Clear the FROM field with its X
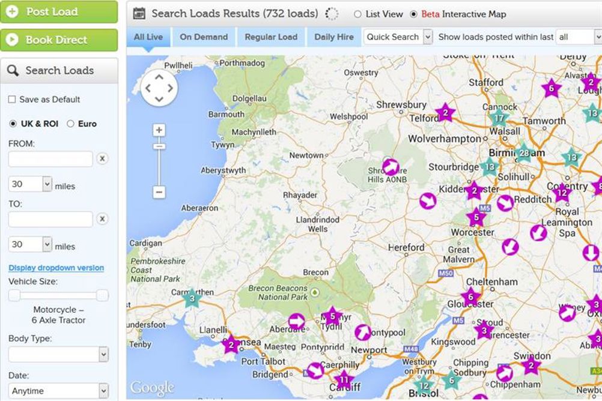The image size is (602, 401). pos(102,158)
